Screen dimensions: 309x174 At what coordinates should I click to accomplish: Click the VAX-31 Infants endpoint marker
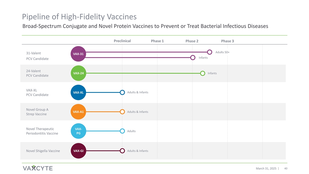click(193, 57)
